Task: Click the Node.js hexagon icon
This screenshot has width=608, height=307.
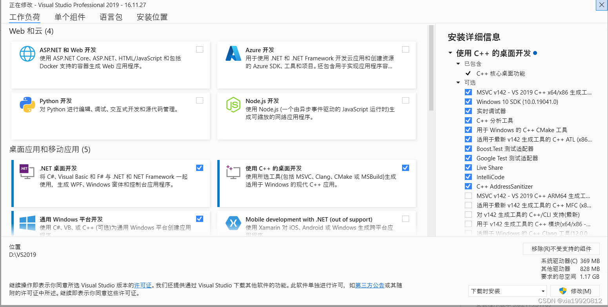Action: click(x=233, y=105)
